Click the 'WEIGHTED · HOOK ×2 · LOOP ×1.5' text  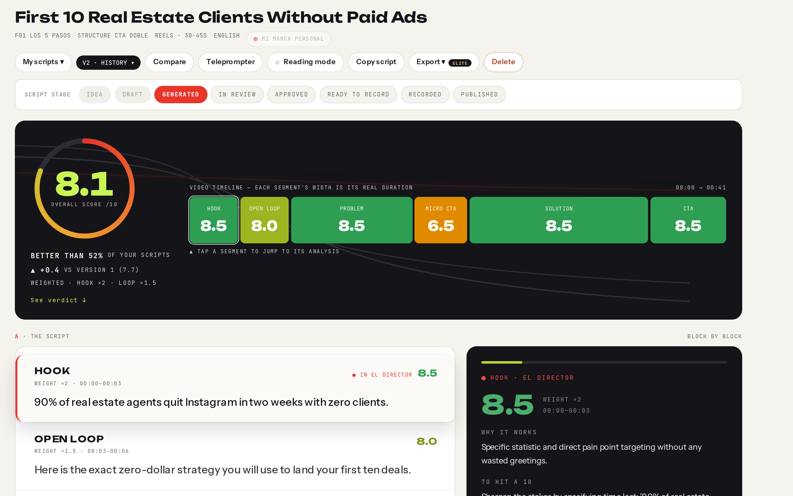coord(93,283)
